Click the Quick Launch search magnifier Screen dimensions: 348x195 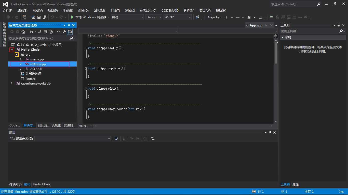319,4
